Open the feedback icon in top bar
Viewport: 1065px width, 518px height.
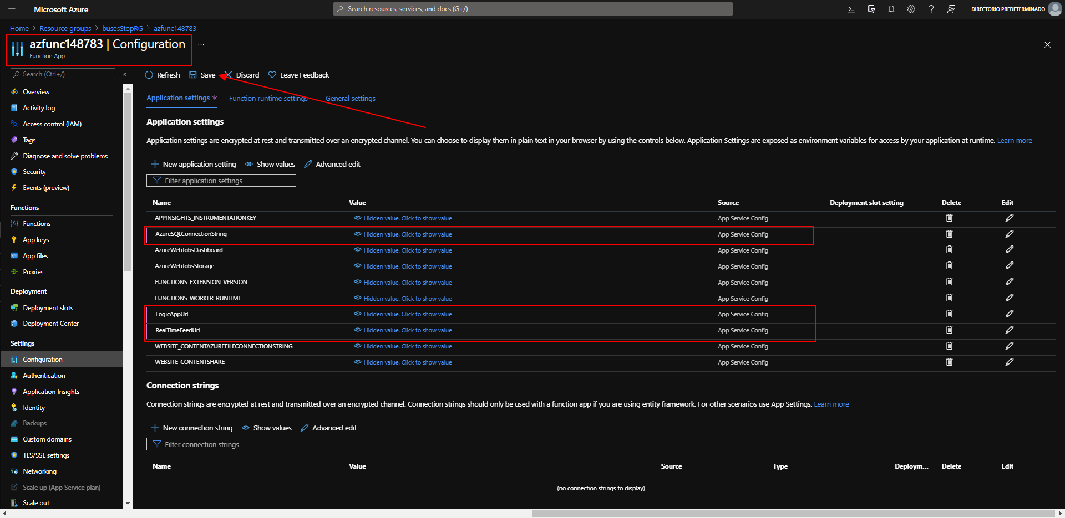click(x=951, y=9)
